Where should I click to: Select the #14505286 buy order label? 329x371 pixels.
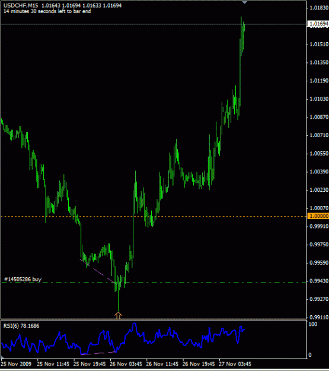(x=23, y=279)
